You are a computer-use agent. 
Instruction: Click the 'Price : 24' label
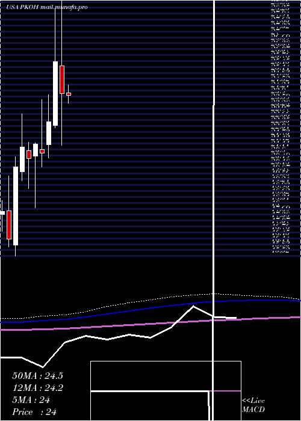tap(34, 412)
